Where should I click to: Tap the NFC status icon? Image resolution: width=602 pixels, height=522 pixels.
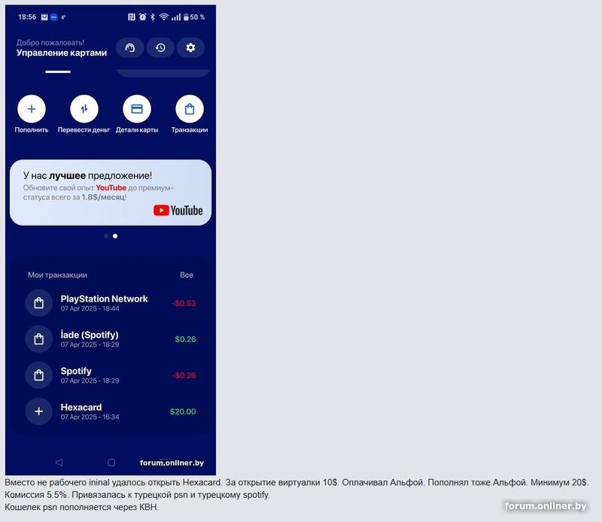coord(132,17)
